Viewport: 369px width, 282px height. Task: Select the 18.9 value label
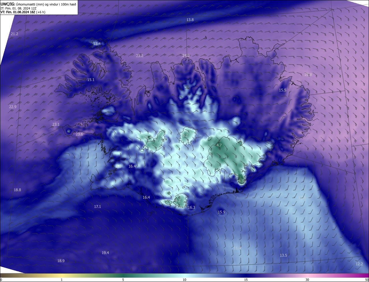click(61, 261)
